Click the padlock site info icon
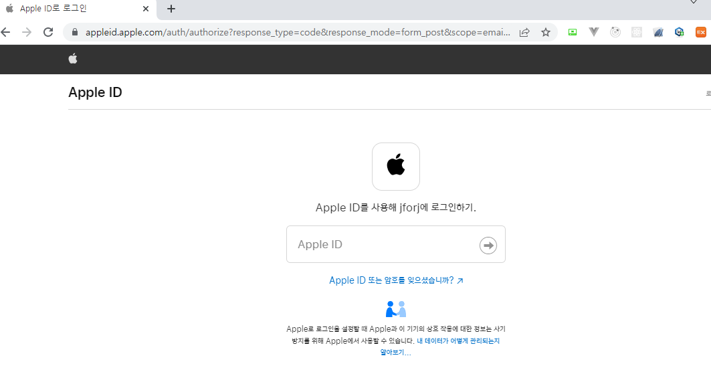 pyautogui.click(x=76, y=32)
